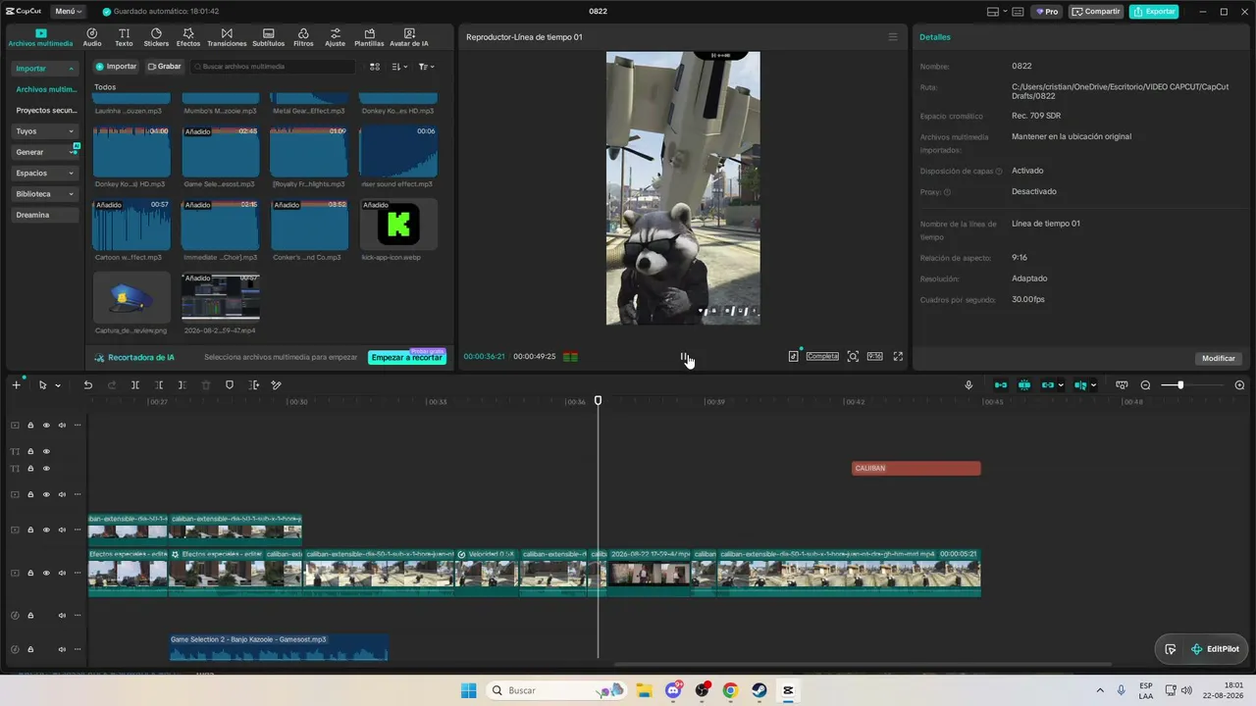Open the Stickers tab

pos(156,37)
